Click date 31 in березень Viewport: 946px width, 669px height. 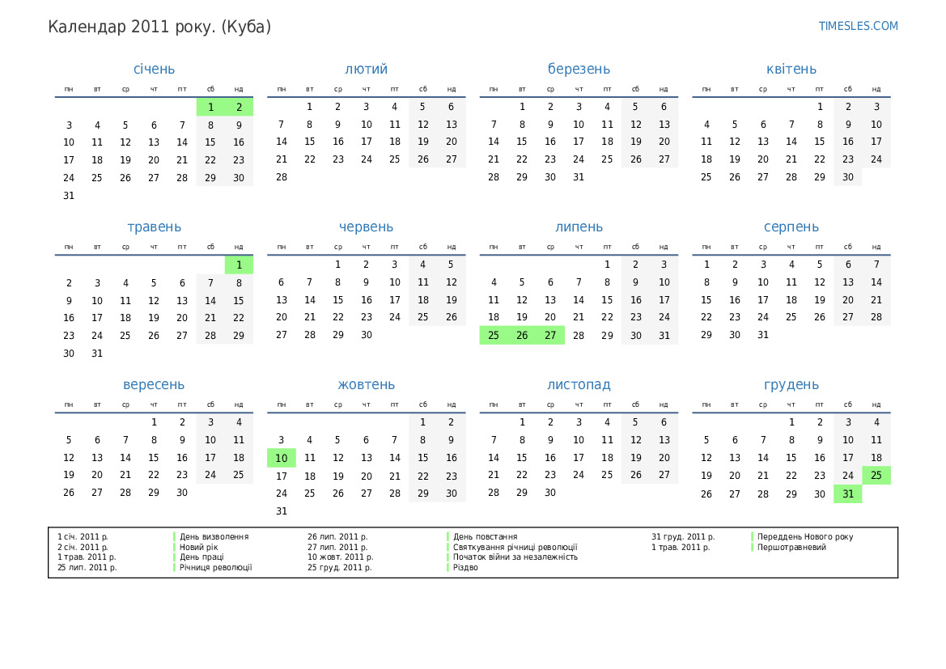(x=579, y=177)
